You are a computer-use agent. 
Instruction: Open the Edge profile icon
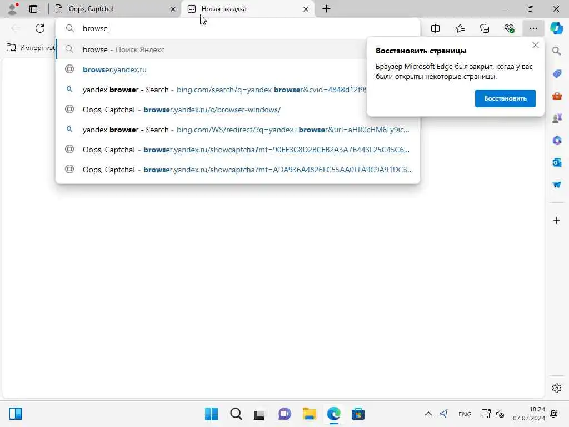(13, 9)
